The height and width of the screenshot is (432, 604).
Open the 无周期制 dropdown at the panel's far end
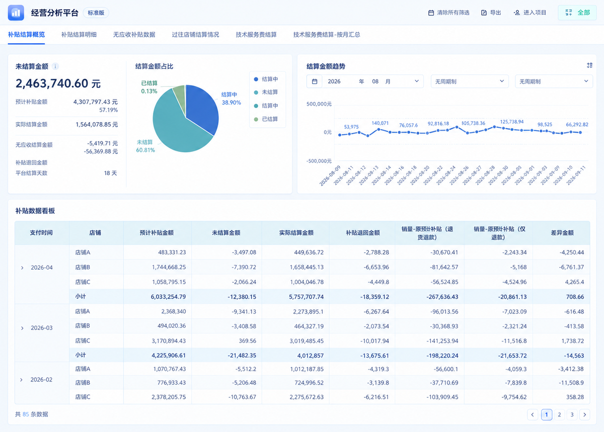[554, 81]
